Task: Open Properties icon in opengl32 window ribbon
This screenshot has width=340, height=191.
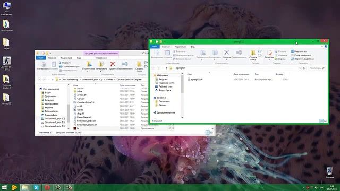Action: [269, 53]
